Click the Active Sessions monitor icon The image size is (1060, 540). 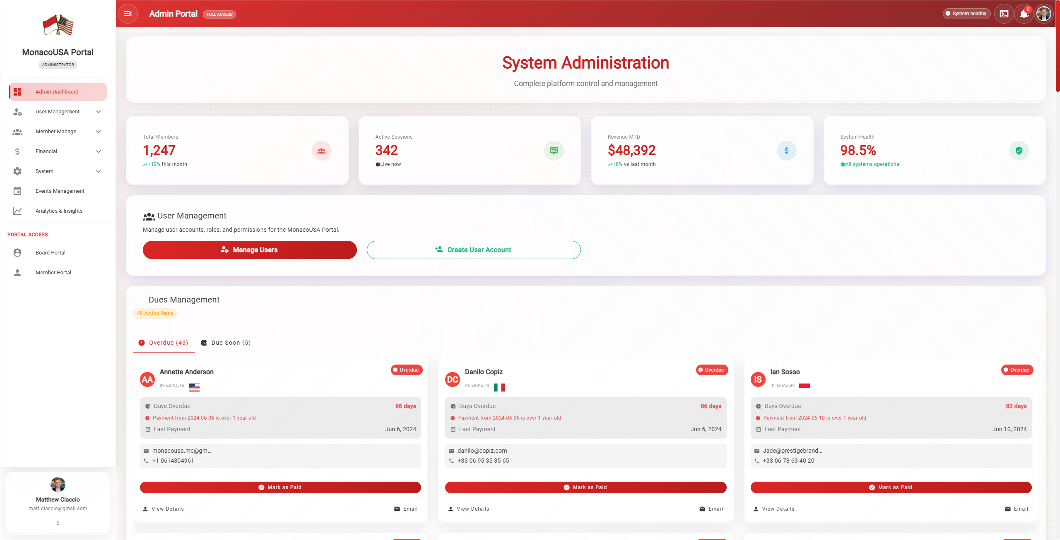coord(554,151)
